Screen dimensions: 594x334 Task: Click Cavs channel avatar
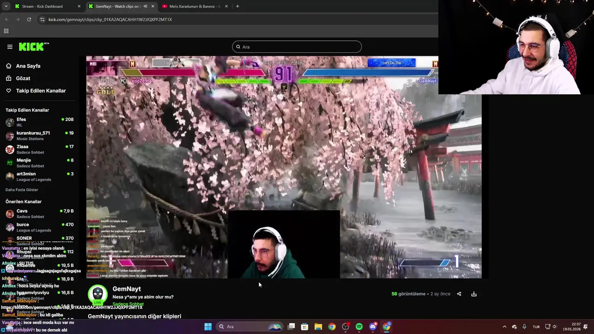tap(10, 214)
